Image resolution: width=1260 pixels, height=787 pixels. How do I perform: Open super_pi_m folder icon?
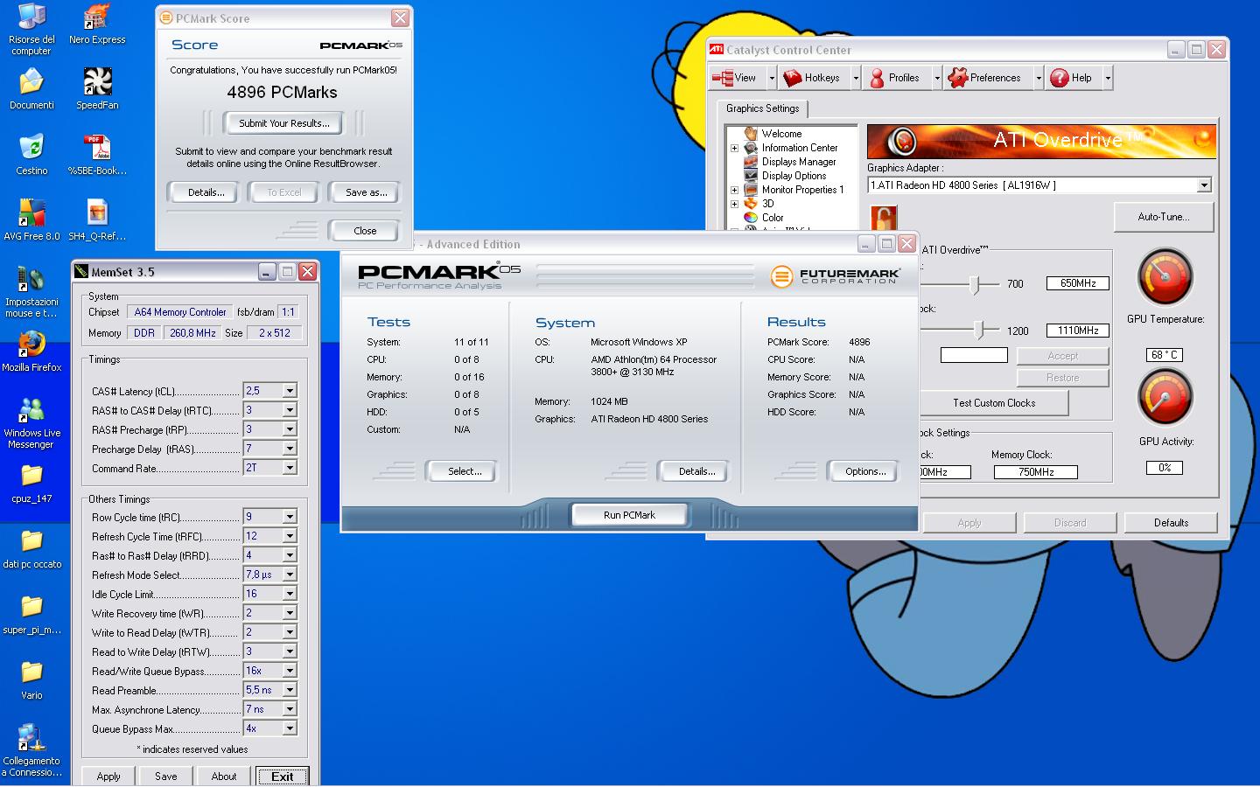coord(31,614)
